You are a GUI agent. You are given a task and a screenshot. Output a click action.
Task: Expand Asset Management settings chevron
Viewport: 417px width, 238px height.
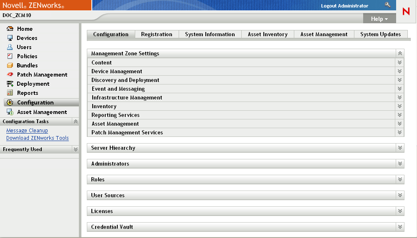point(399,124)
